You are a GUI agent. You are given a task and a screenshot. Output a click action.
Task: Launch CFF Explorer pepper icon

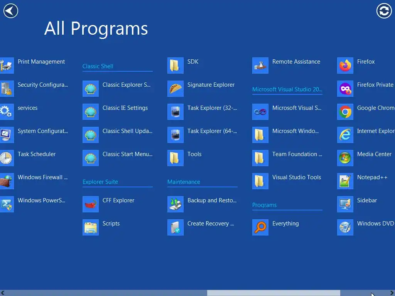click(91, 204)
